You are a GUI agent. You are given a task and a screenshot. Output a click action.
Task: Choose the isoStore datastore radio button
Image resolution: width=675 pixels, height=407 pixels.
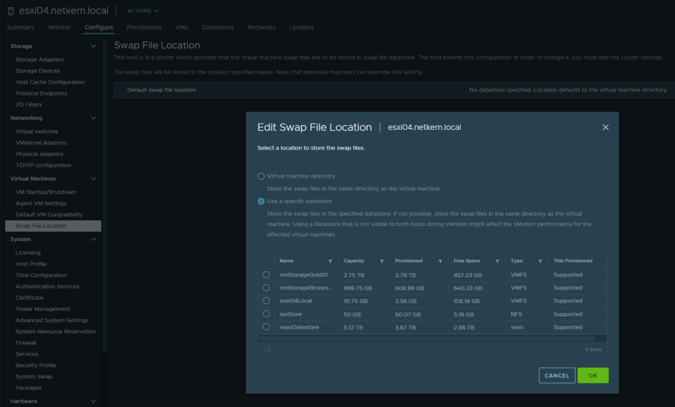click(x=266, y=314)
